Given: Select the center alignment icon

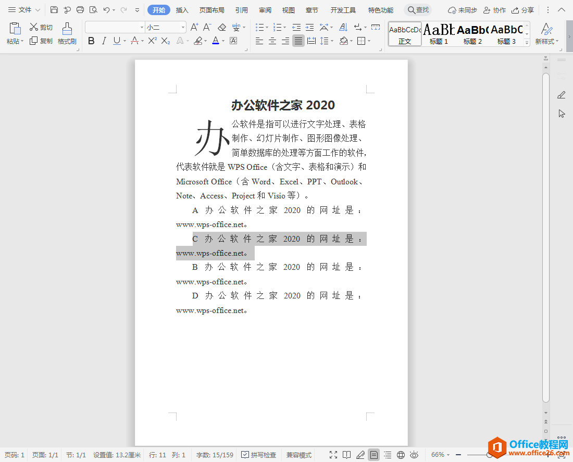Looking at the screenshot, I should 272,41.
